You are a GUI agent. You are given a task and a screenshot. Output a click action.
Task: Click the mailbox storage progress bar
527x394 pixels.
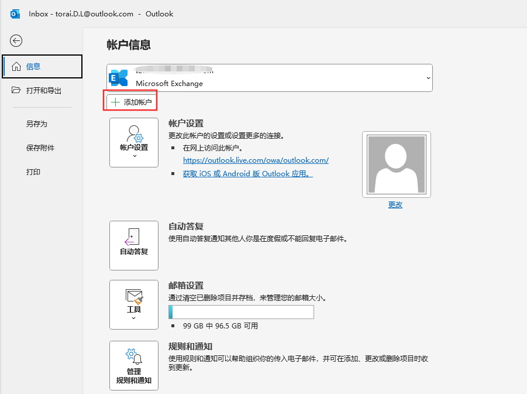coord(241,312)
